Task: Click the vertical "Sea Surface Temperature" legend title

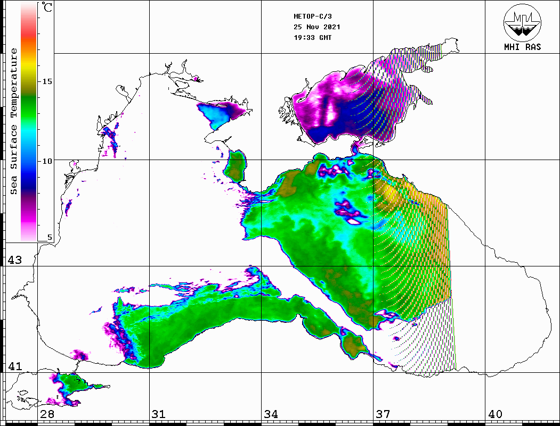Action: coord(13,121)
